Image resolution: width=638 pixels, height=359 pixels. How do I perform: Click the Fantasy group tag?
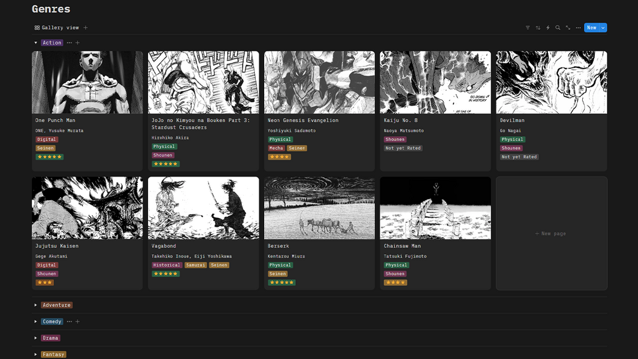pos(53,355)
